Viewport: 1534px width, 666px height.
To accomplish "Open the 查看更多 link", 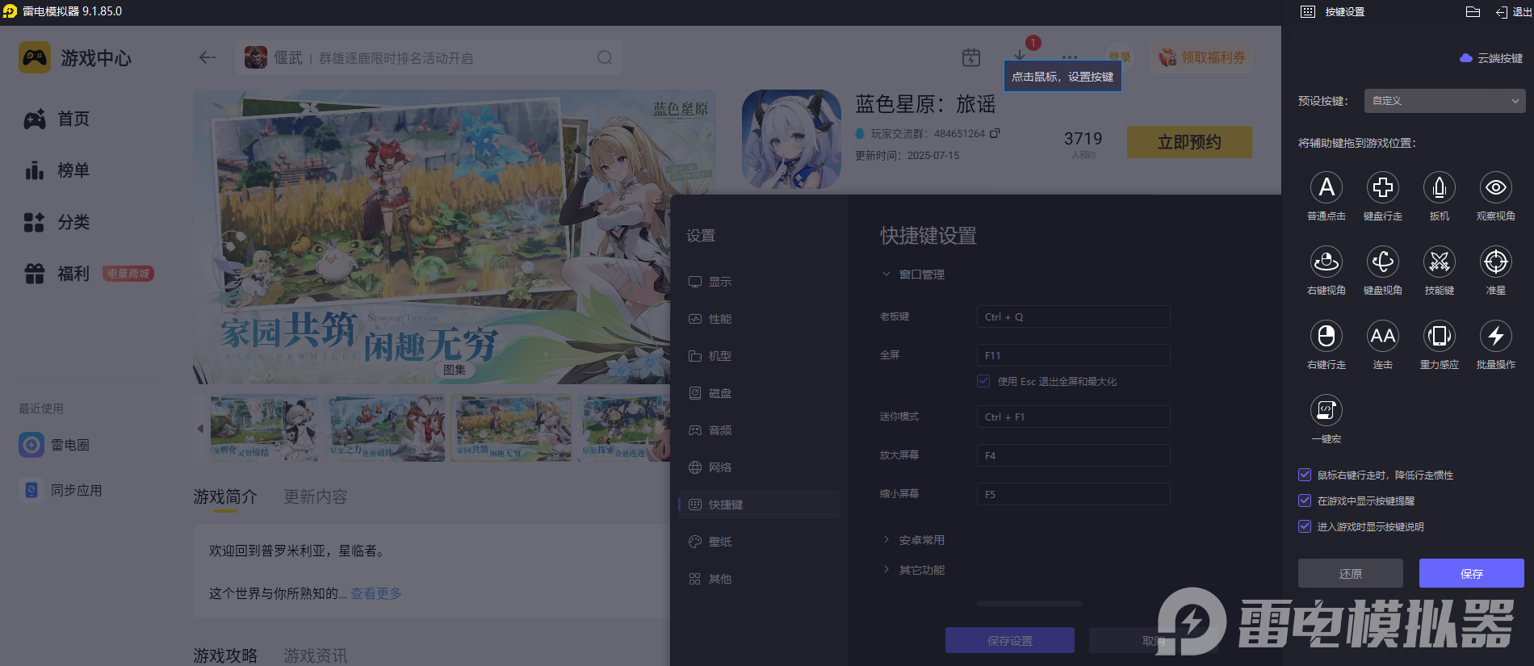I will pos(376,593).
